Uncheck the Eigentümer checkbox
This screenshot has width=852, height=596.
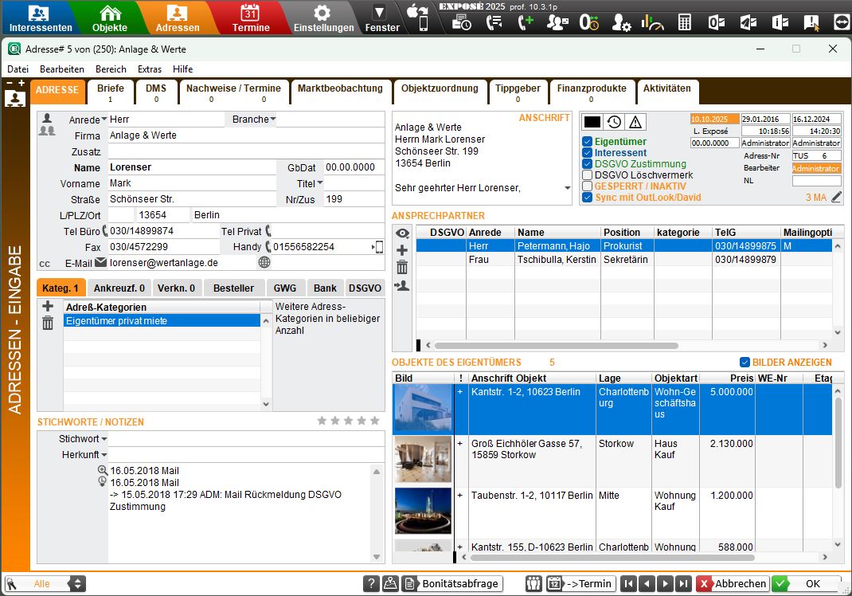pos(587,141)
